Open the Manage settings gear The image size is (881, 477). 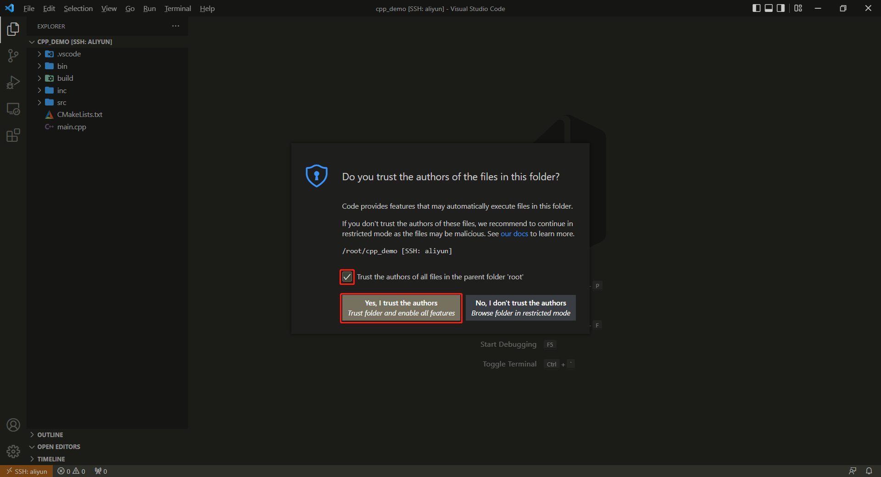tap(13, 452)
